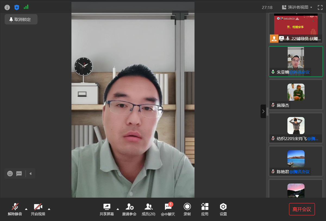Enter full screen mode
326x221 pixels.
[x=320, y=7]
